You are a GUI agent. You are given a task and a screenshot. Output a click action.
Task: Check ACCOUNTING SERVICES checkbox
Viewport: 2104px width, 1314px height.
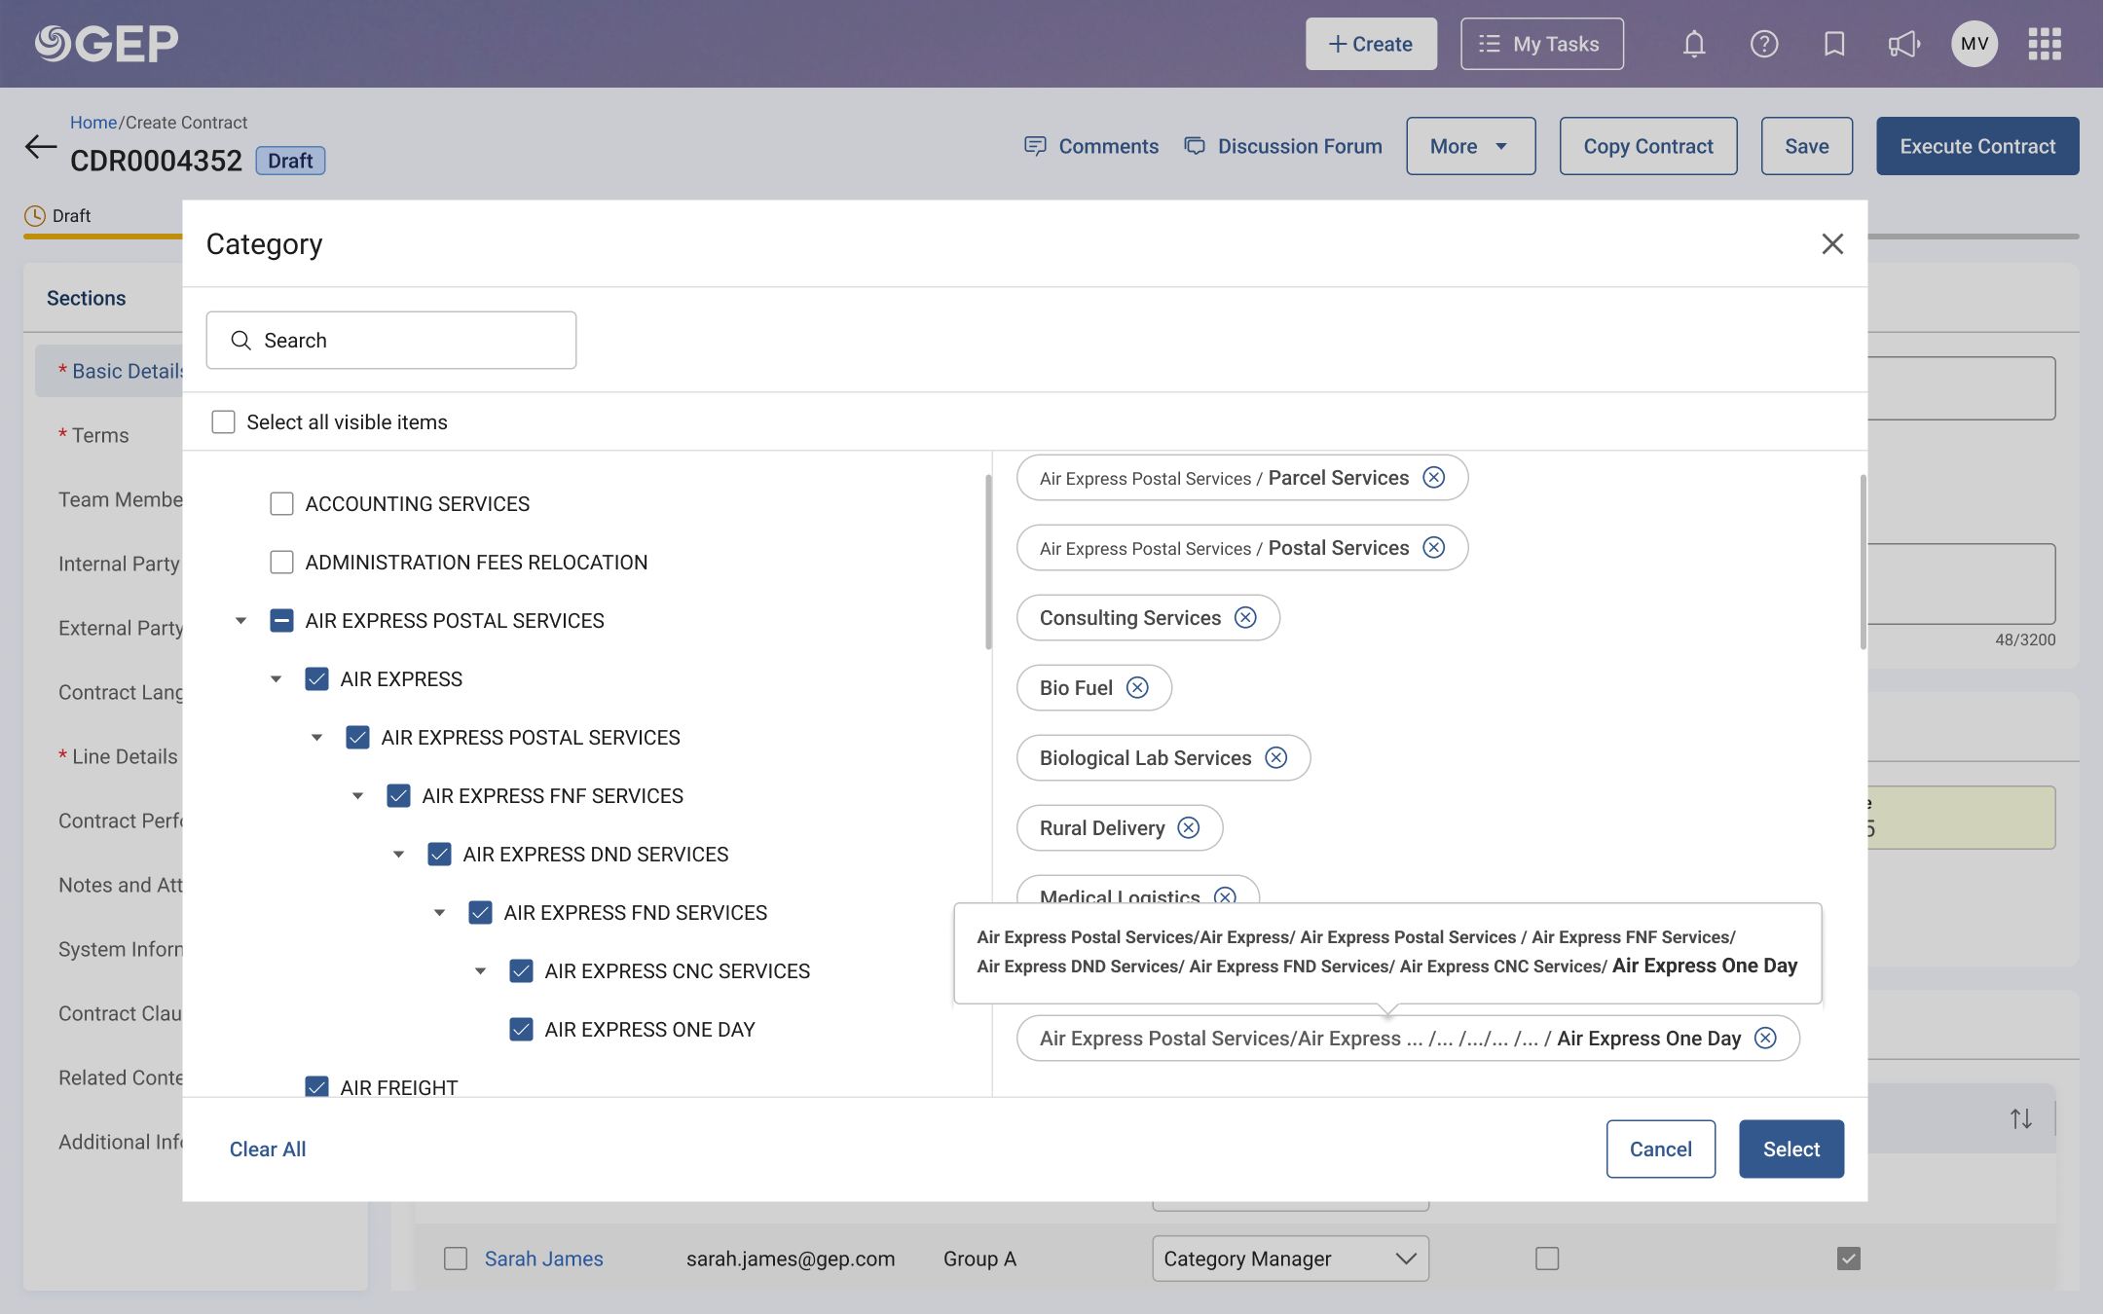click(282, 504)
